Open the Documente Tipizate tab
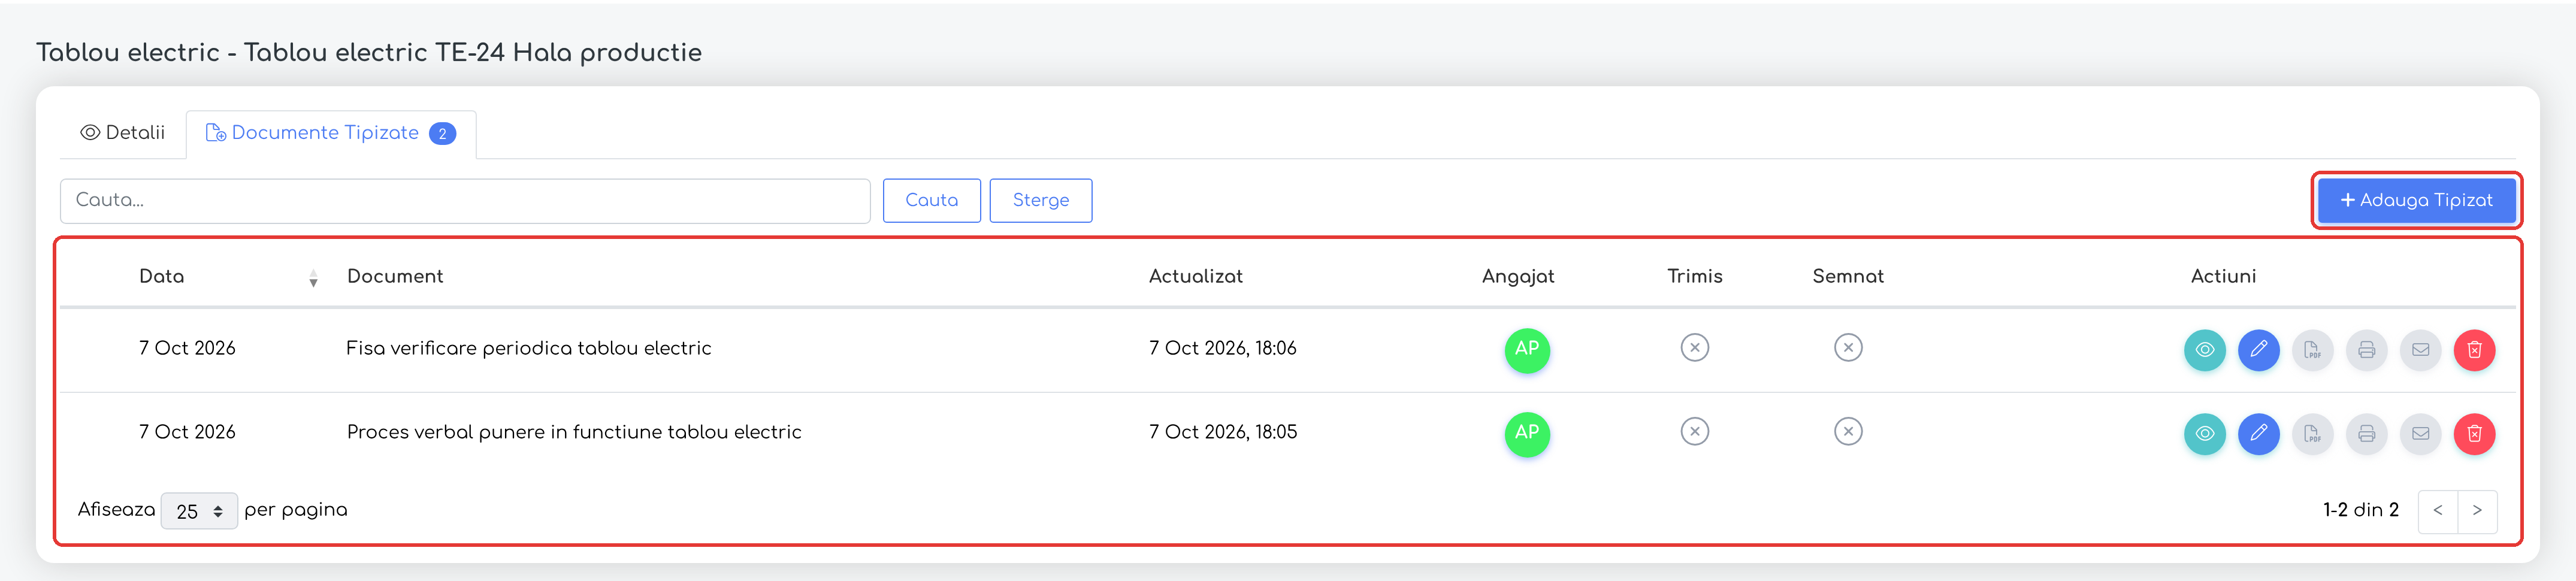The height and width of the screenshot is (581, 2576). (331, 133)
